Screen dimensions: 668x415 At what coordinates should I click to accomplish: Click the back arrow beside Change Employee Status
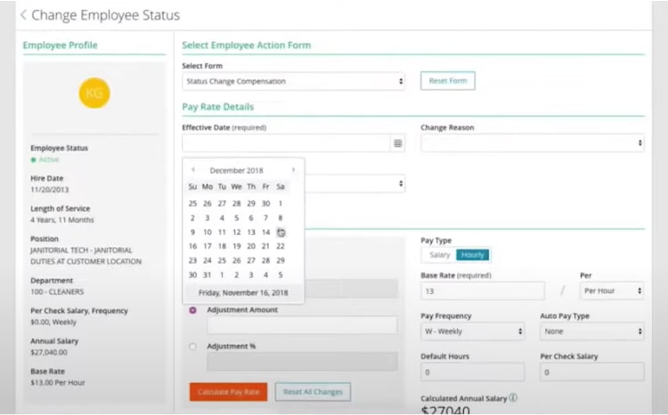[23, 15]
